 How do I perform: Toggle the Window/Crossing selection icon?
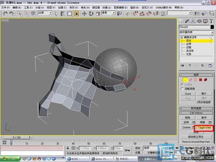tap(77, 14)
